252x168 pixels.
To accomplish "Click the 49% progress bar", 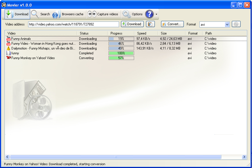I will click(x=121, y=48).
